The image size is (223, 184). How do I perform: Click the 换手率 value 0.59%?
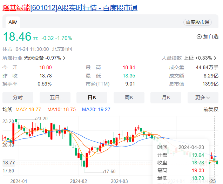[45, 84]
